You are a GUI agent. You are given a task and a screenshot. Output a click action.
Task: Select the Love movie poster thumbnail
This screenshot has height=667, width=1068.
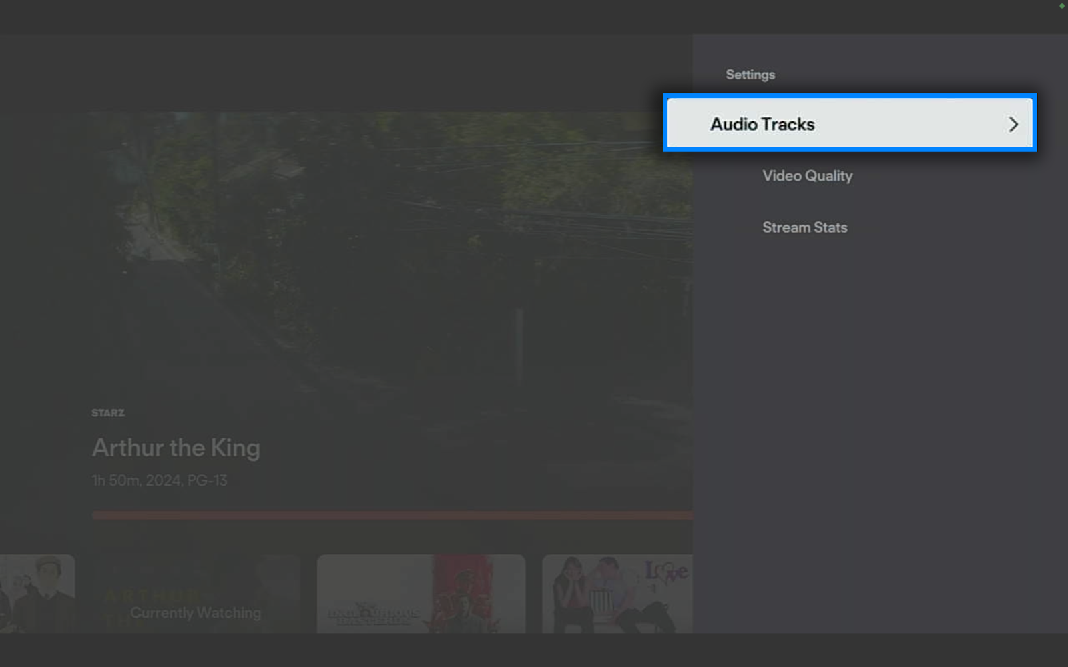(617, 594)
